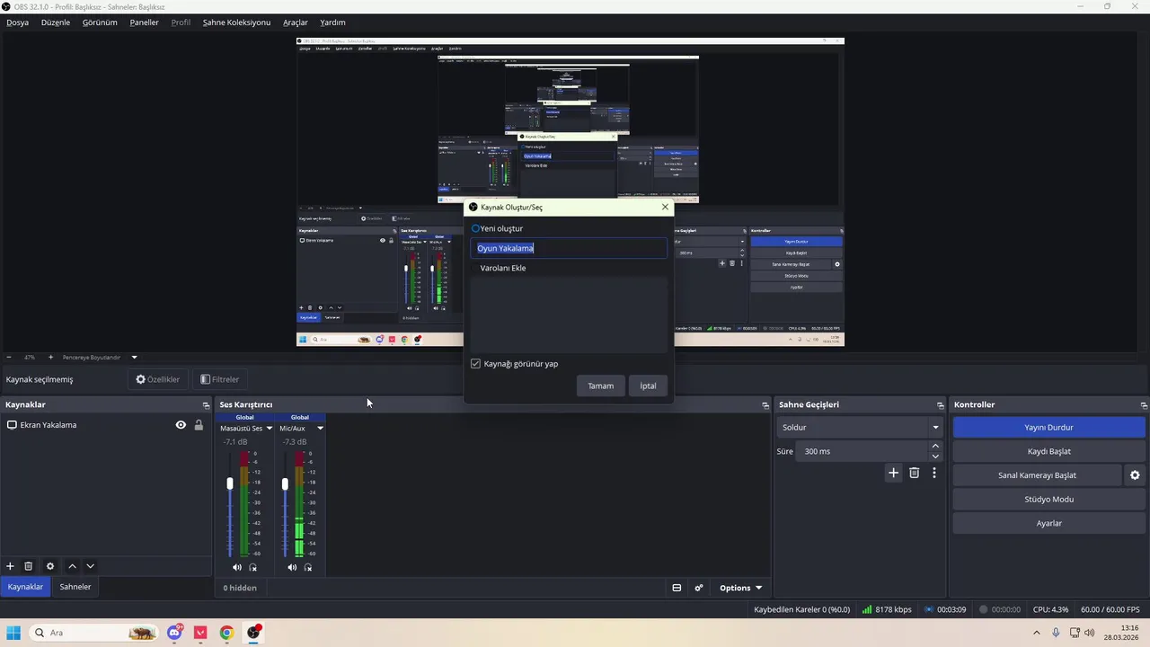Open the Sahne Koleksiyonu menu
This screenshot has width=1150, height=647.
click(236, 22)
